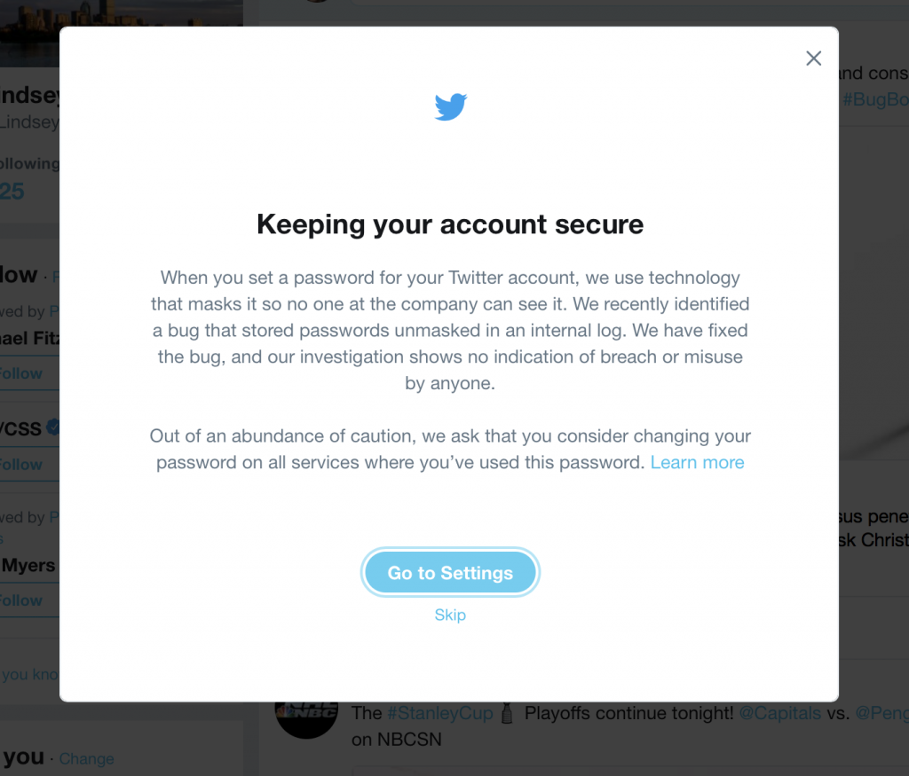Open the Myers suggested profile name
Viewport: 909px width, 776px height.
coord(28,565)
